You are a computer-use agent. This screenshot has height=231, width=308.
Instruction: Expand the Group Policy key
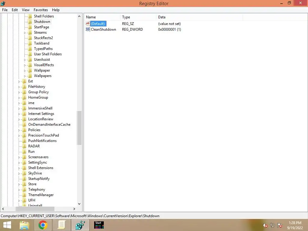click(x=19, y=92)
